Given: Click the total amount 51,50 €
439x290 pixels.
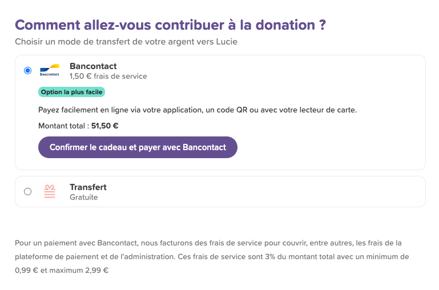Looking at the screenshot, I should [x=104, y=126].
